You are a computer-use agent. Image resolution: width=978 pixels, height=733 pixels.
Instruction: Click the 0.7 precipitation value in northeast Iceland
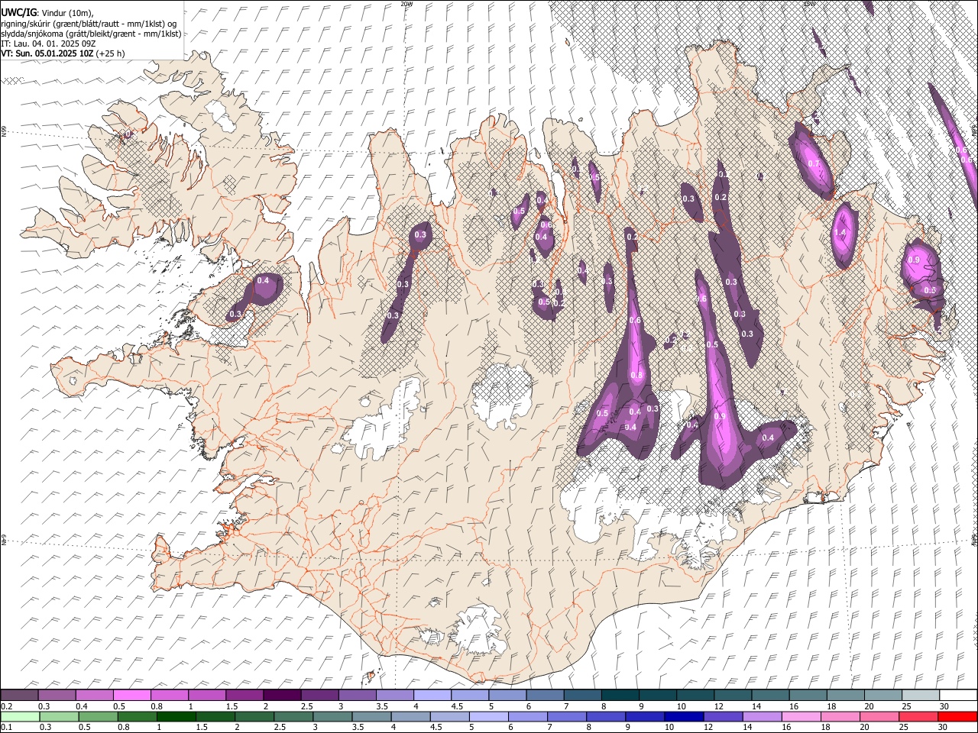(x=814, y=163)
